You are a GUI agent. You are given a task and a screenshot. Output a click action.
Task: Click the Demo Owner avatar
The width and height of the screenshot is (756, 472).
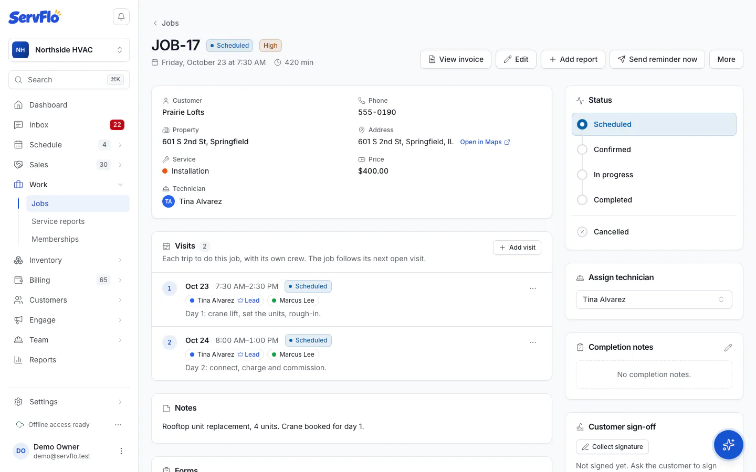click(21, 451)
